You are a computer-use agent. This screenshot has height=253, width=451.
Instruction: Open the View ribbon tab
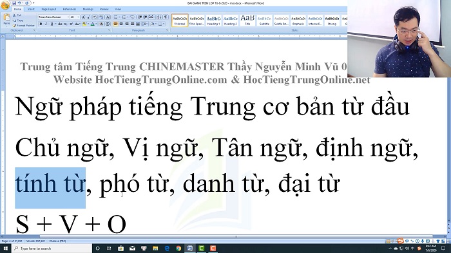[x=118, y=9]
